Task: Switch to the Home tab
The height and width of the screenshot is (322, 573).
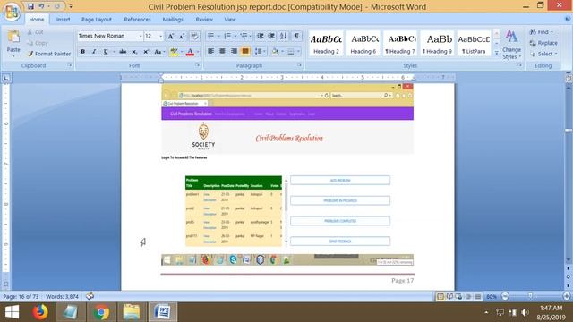Action: pos(37,20)
